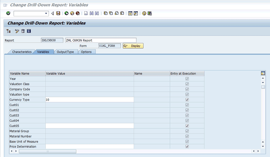Screen dimensions: 270x157
Task: Click the Currency Type variable value field
Action: pos(89,100)
